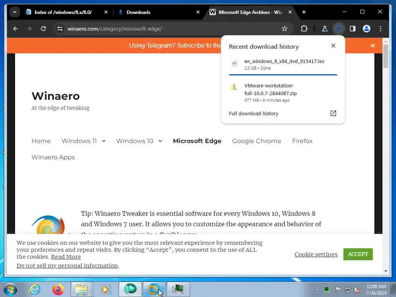Open Chrome three-dot menu
Image resolution: width=396 pixels, height=297 pixels.
(381, 29)
